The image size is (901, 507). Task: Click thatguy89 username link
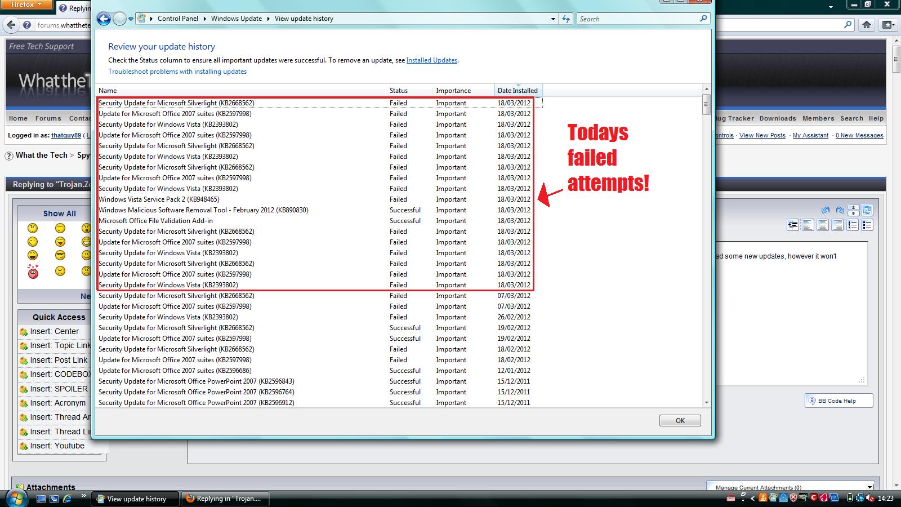pyautogui.click(x=66, y=135)
